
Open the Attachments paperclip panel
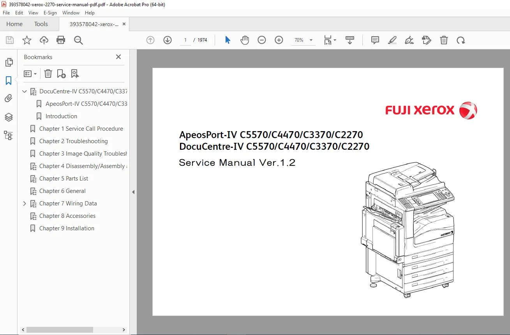point(9,98)
